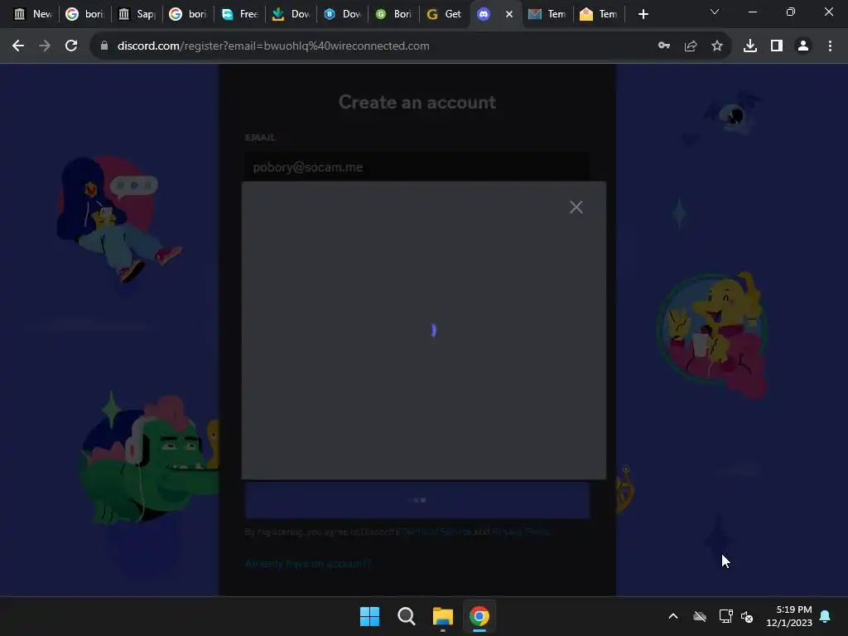Reload the Discord register page

coord(71,46)
